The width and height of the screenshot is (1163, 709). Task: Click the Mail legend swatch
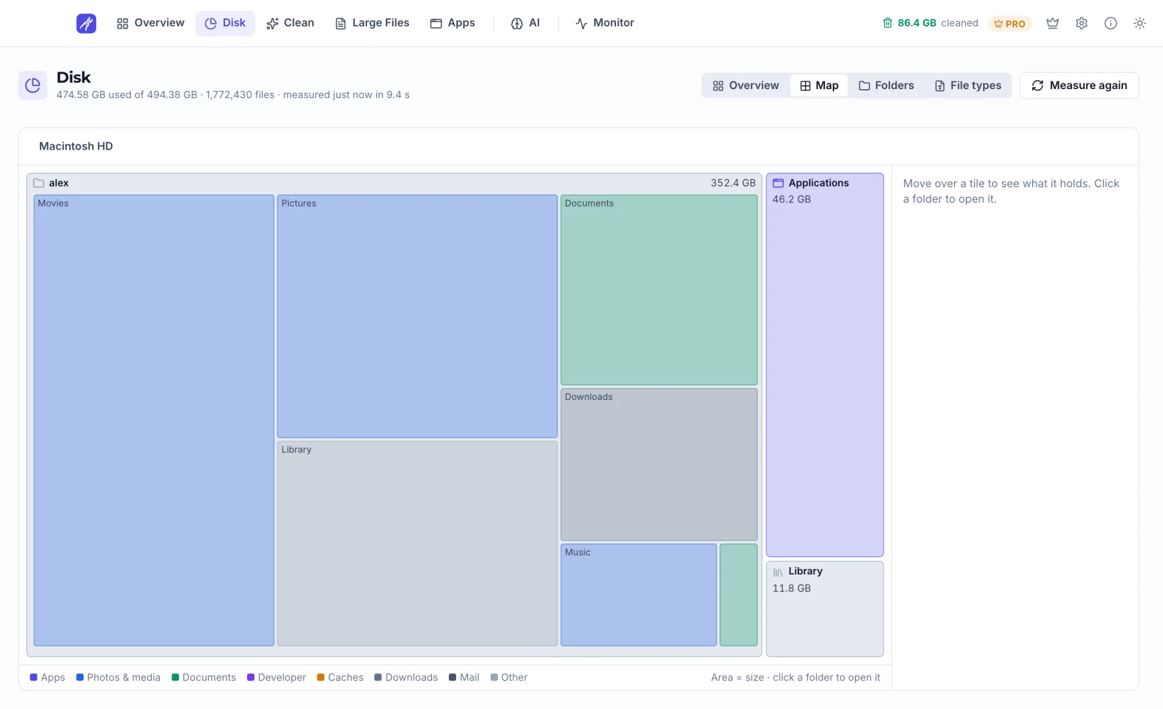tap(452, 677)
